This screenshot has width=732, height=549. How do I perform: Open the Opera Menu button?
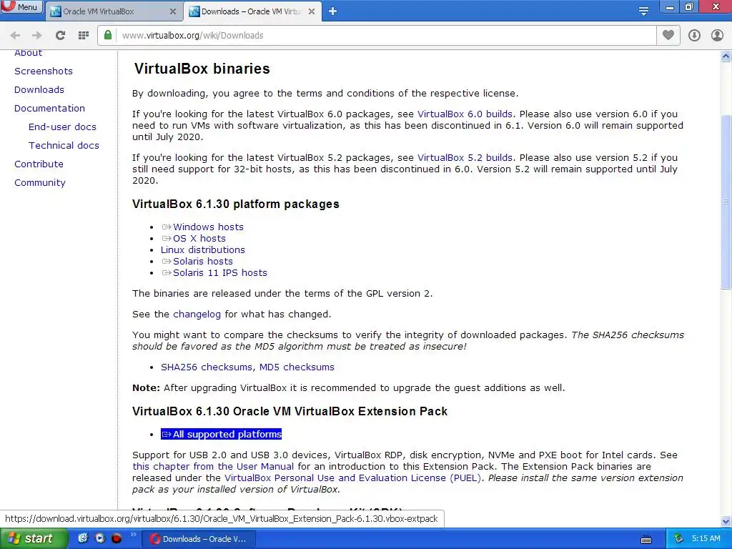click(x=21, y=7)
